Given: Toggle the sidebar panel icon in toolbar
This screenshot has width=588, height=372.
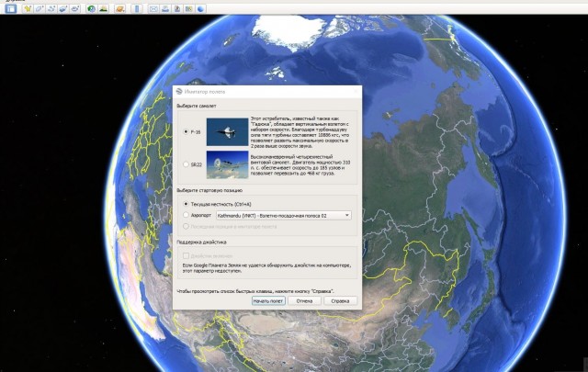Looking at the screenshot, I should [11, 8].
